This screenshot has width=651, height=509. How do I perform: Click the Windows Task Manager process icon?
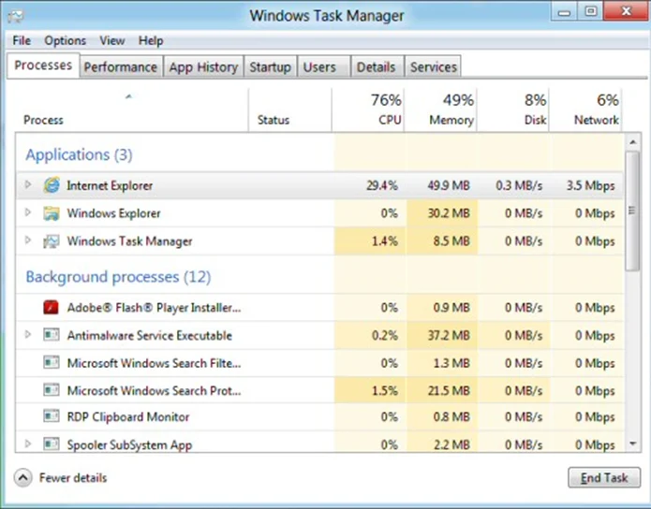[52, 241]
